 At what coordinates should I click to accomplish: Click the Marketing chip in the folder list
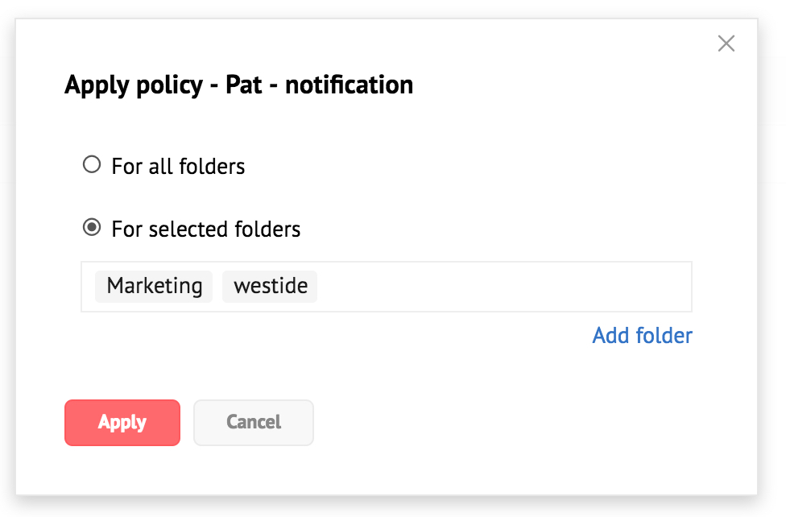coord(154,286)
